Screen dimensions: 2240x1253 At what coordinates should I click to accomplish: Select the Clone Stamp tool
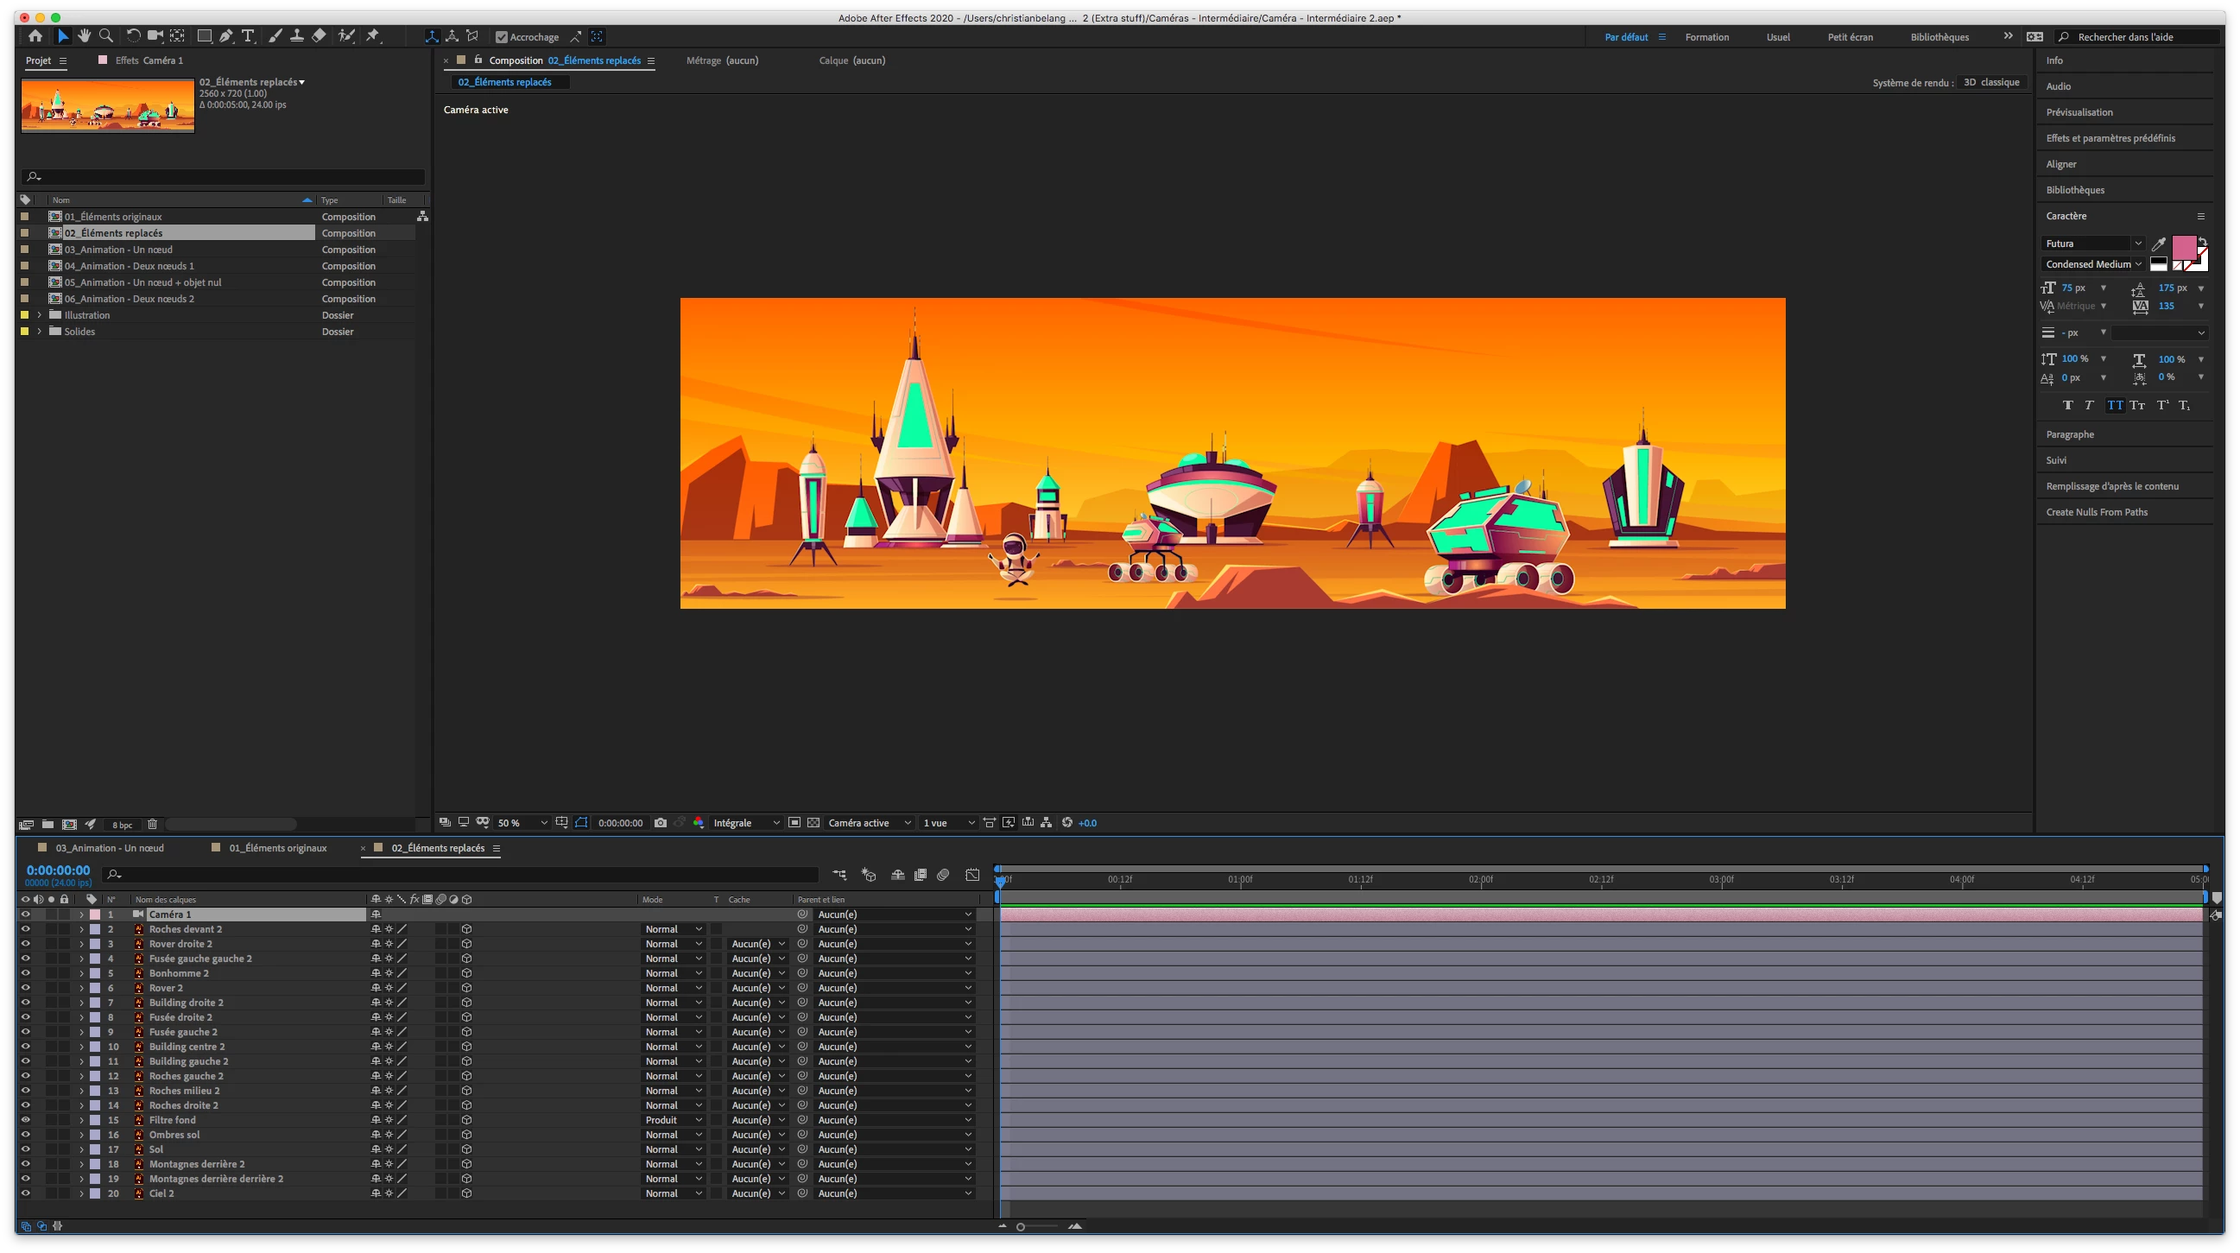(x=296, y=35)
